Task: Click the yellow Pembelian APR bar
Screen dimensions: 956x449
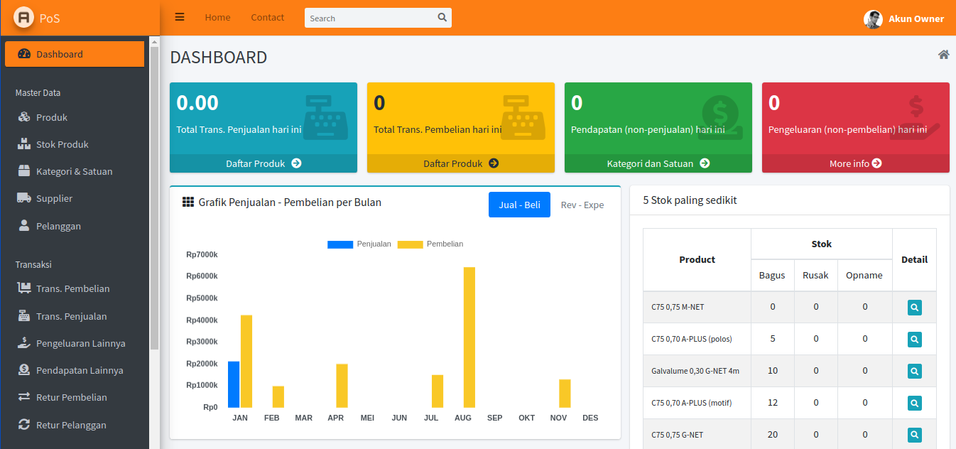Action: coord(342,386)
